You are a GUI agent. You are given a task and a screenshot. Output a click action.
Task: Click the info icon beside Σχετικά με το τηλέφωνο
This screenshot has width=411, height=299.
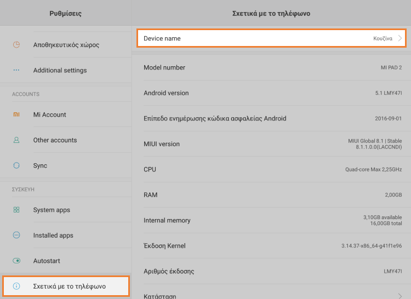point(16,286)
